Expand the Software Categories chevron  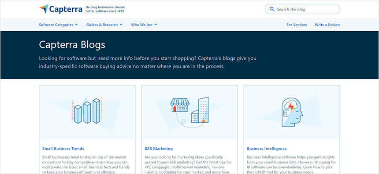(x=76, y=25)
